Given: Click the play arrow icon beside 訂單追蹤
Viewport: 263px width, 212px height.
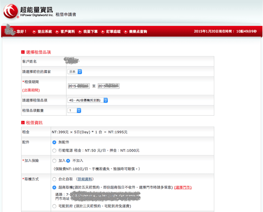Looking at the screenshot, I should 103,32.
